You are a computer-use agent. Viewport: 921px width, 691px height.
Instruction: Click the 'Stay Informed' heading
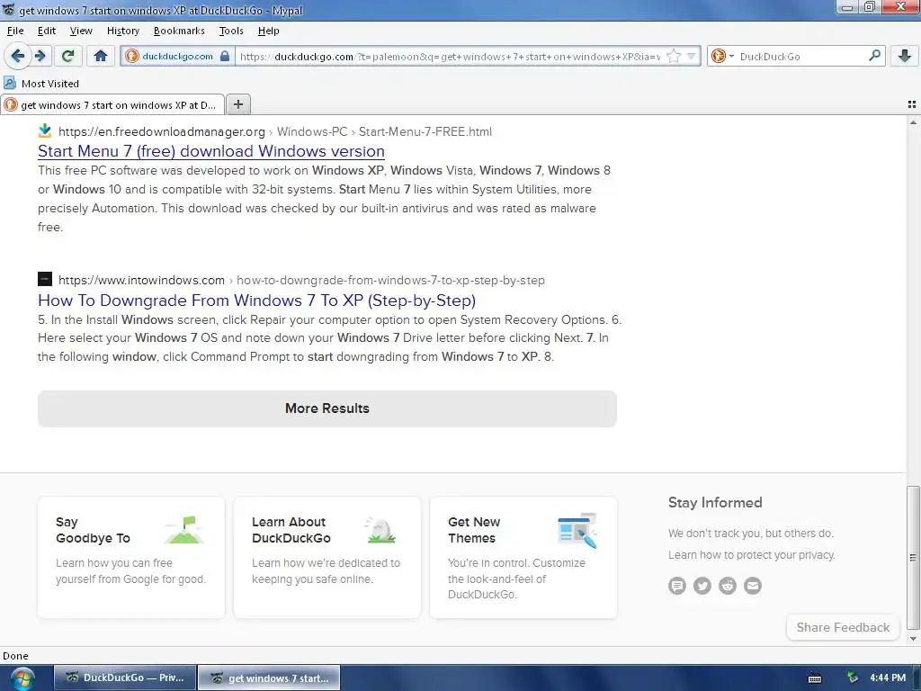(715, 502)
